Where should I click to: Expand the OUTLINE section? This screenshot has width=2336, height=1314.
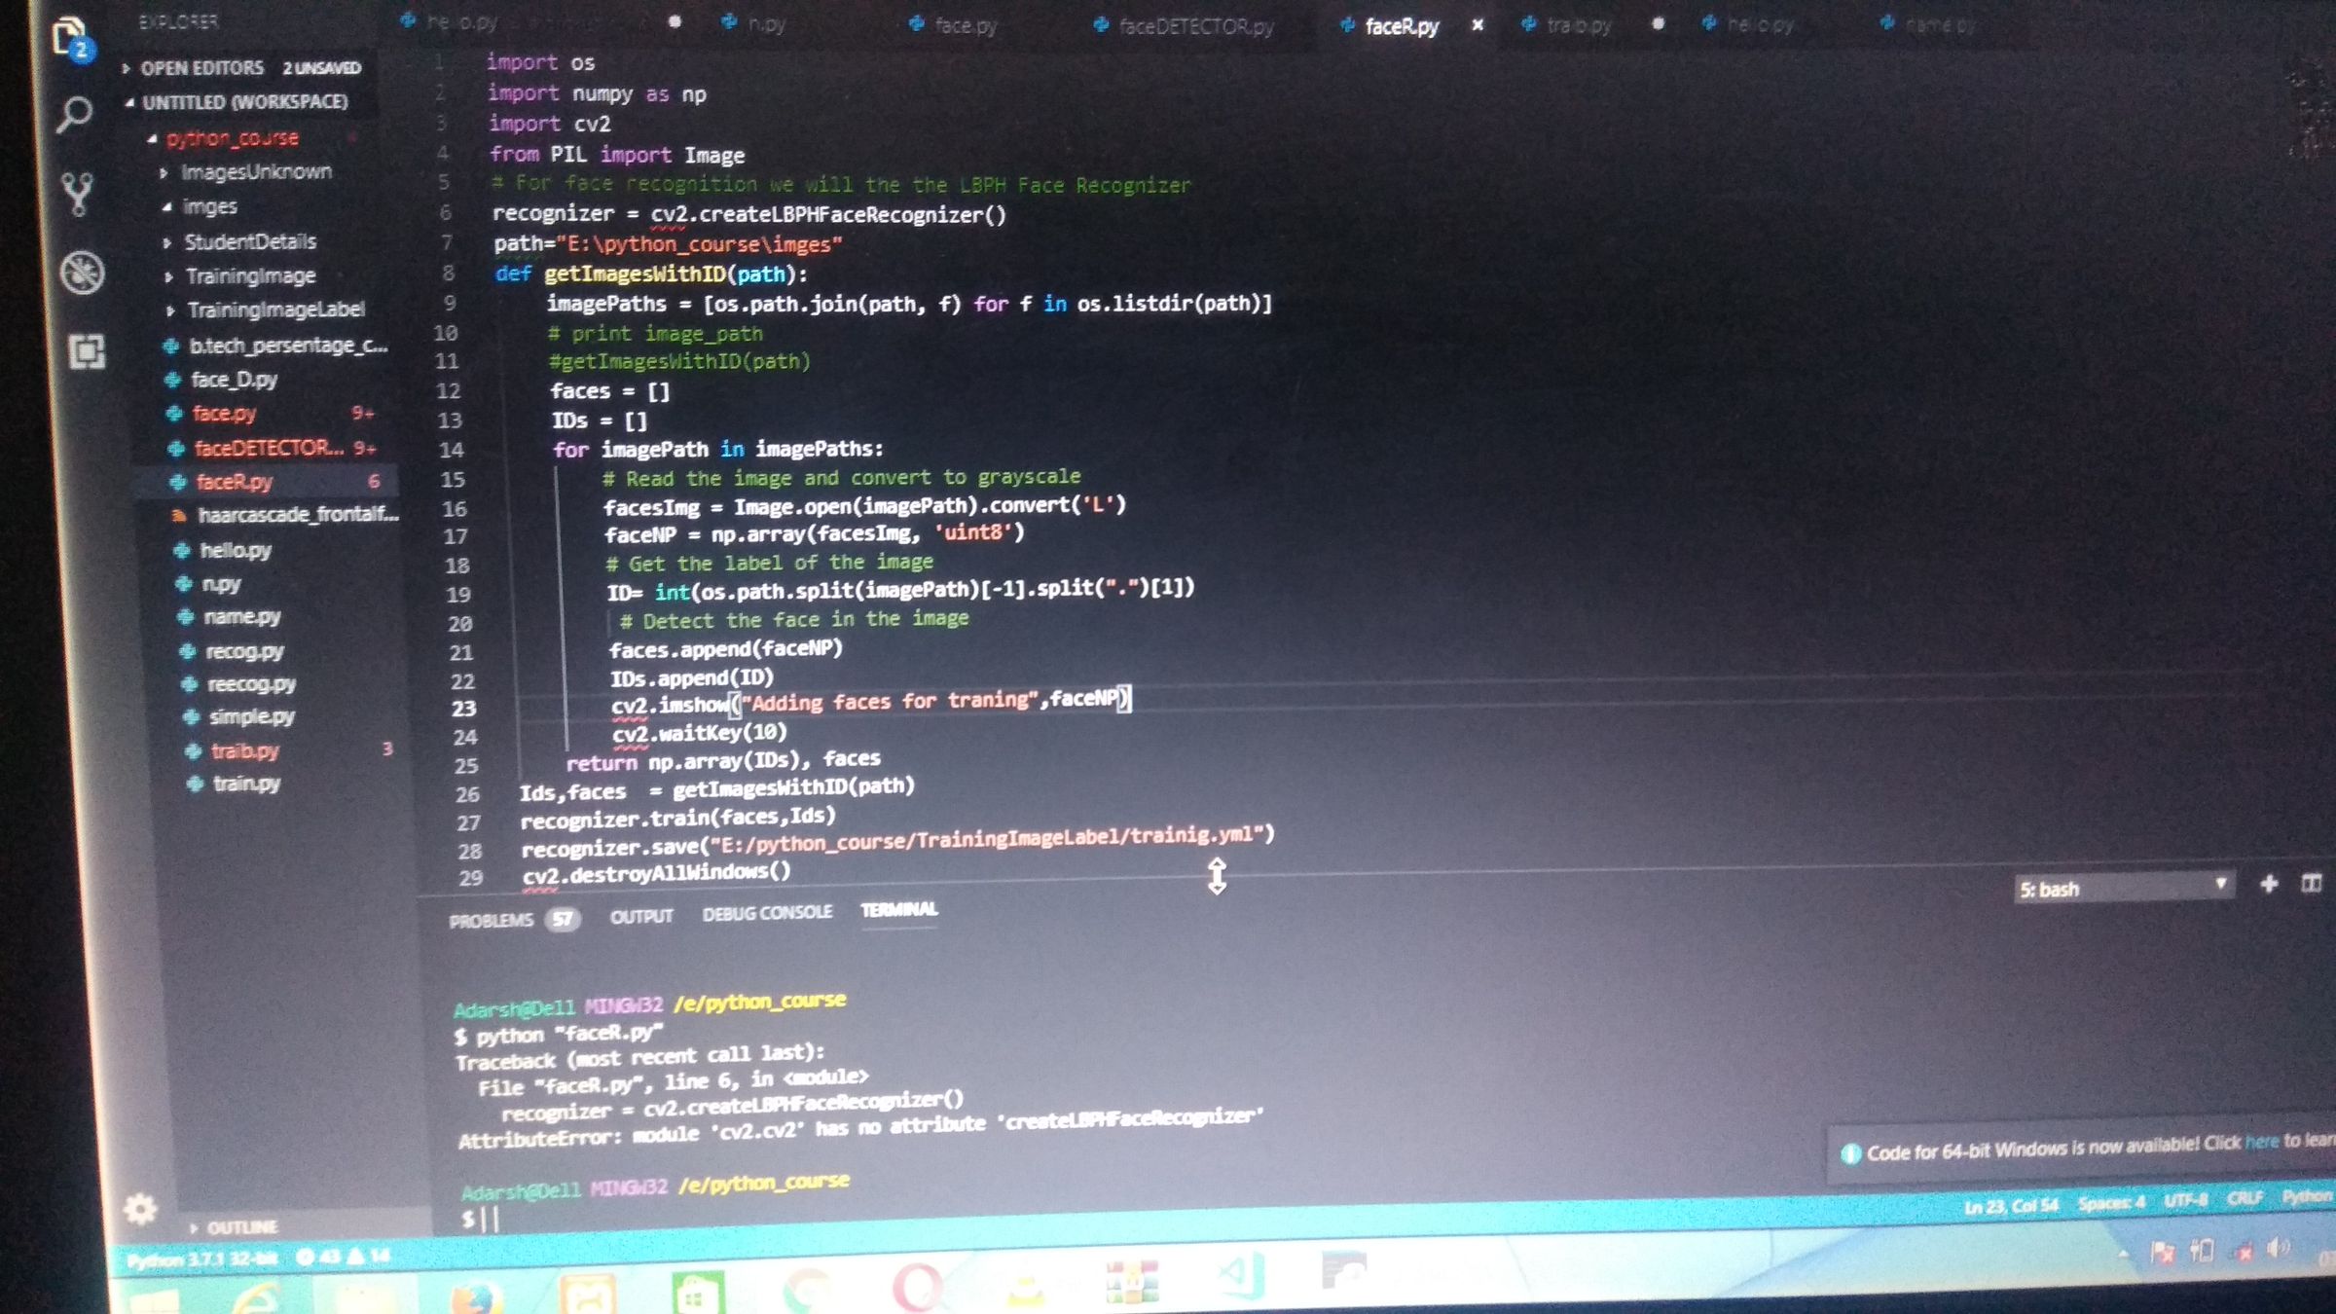tap(241, 1227)
